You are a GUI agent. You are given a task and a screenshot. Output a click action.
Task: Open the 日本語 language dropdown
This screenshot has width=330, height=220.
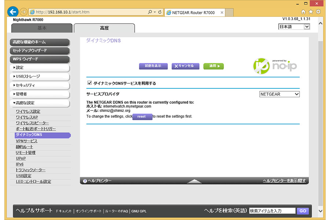tap(294, 27)
